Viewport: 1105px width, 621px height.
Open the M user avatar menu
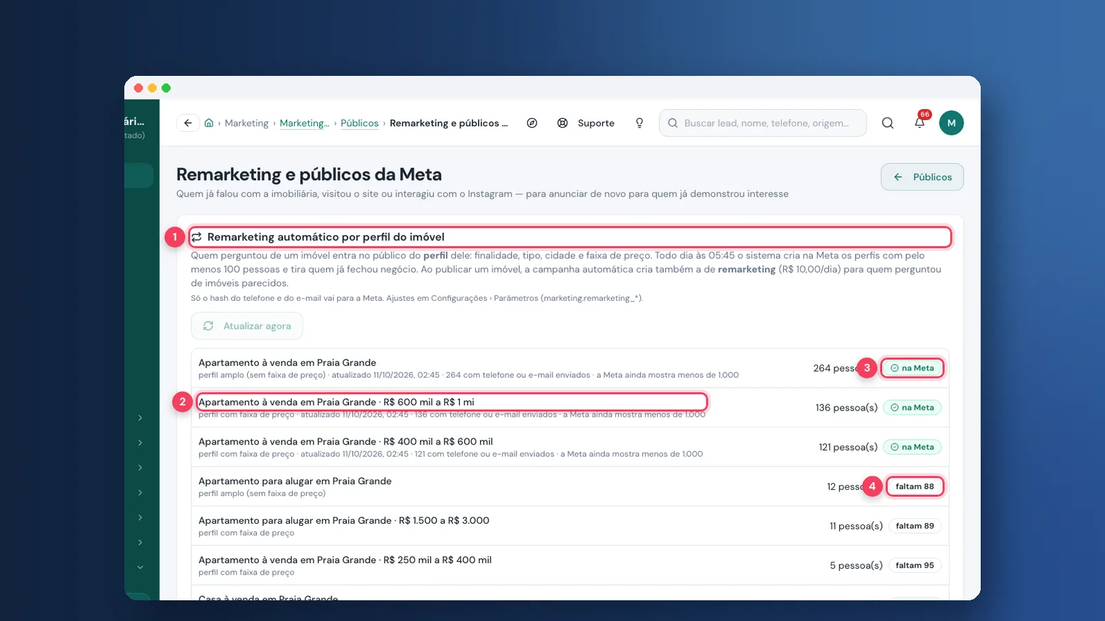(x=951, y=123)
